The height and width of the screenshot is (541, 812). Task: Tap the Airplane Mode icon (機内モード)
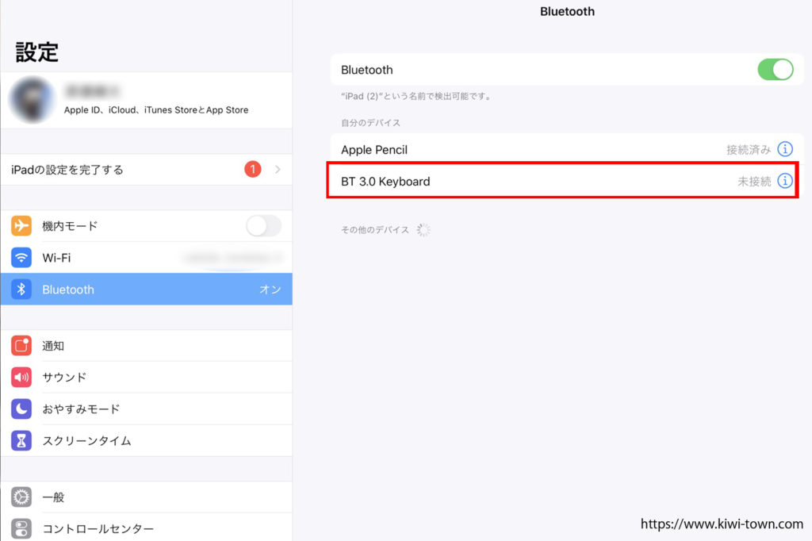(21, 226)
